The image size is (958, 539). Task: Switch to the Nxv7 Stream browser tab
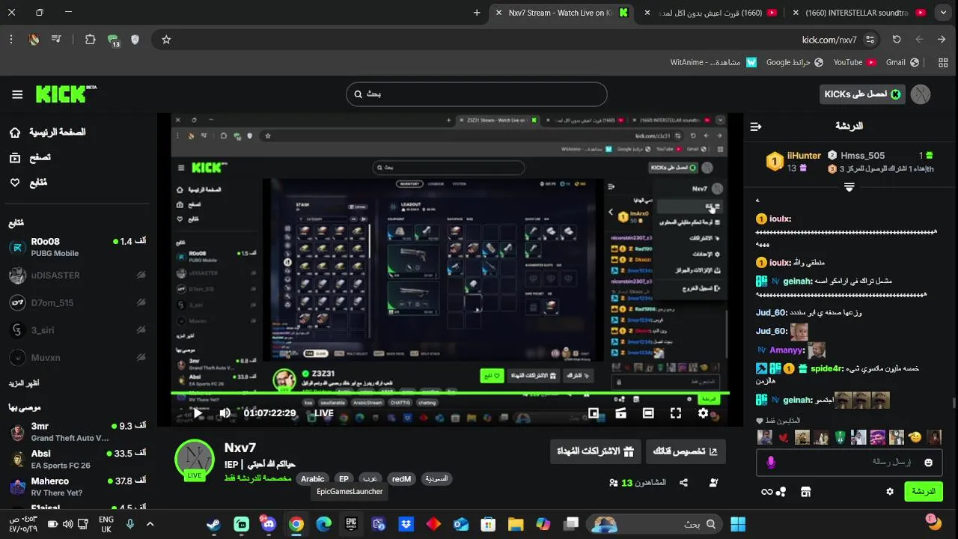(x=561, y=13)
